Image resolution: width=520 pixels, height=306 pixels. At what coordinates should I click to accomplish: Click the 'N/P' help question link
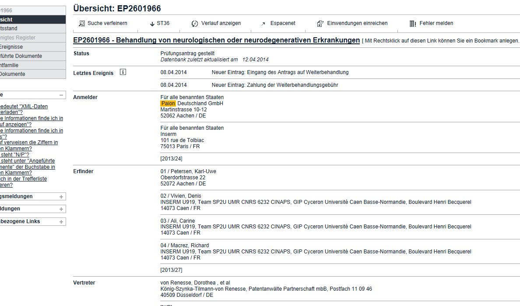pos(14,155)
